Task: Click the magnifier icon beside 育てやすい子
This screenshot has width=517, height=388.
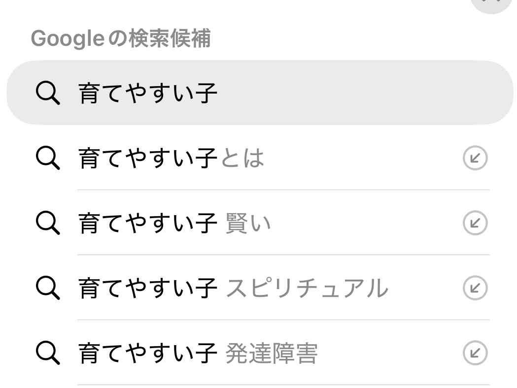Action: tap(48, 93)
